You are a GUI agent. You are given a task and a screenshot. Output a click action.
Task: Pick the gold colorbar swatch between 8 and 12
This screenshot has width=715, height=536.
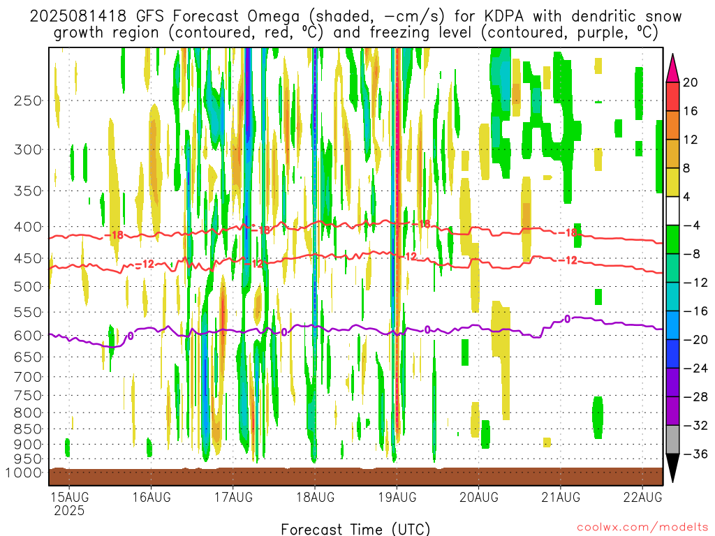click(x=672, y=154)
